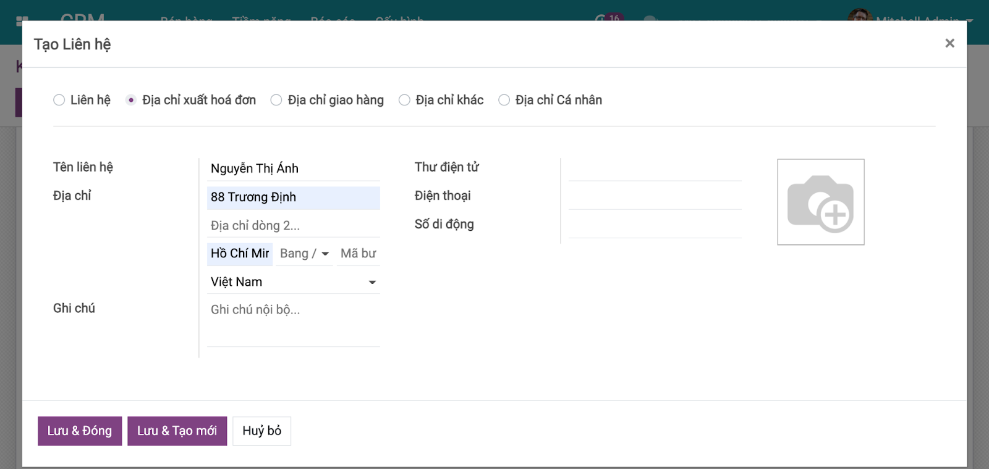Cancel with the Huỷ bỏ button
989x469 pixels.
[x=261, y=431]
